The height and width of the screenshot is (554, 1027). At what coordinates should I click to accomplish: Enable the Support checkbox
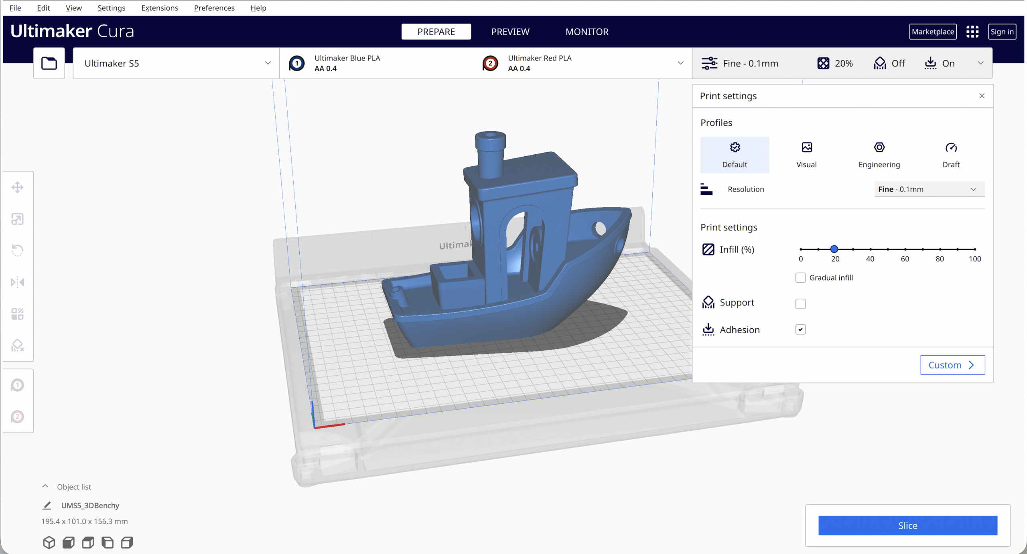[x=800, y=303]
